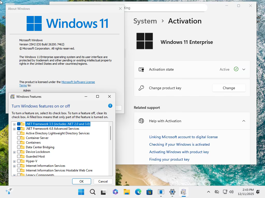The height and width of the screenshot is (198, 265).
Task: Open File Explorer from the taskbar
Action: (x=127, y=192)
